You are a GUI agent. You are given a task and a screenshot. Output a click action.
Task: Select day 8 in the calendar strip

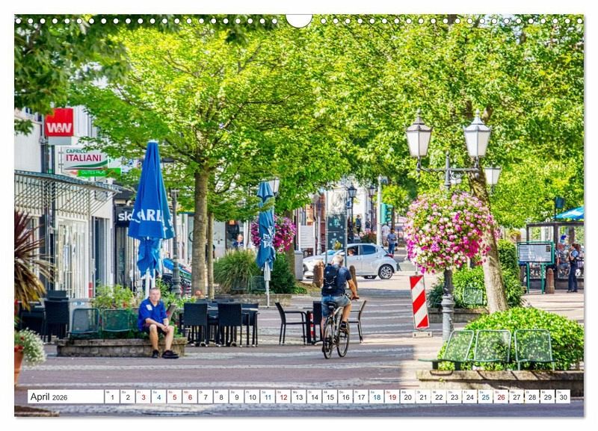(x=221, y=397)
